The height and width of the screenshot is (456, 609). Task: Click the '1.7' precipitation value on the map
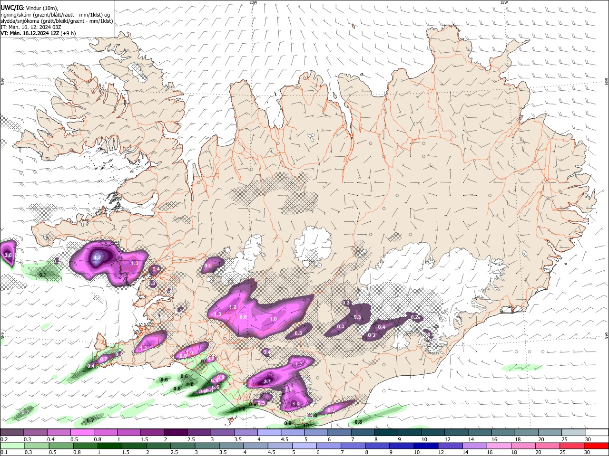[x=299, y=364]
